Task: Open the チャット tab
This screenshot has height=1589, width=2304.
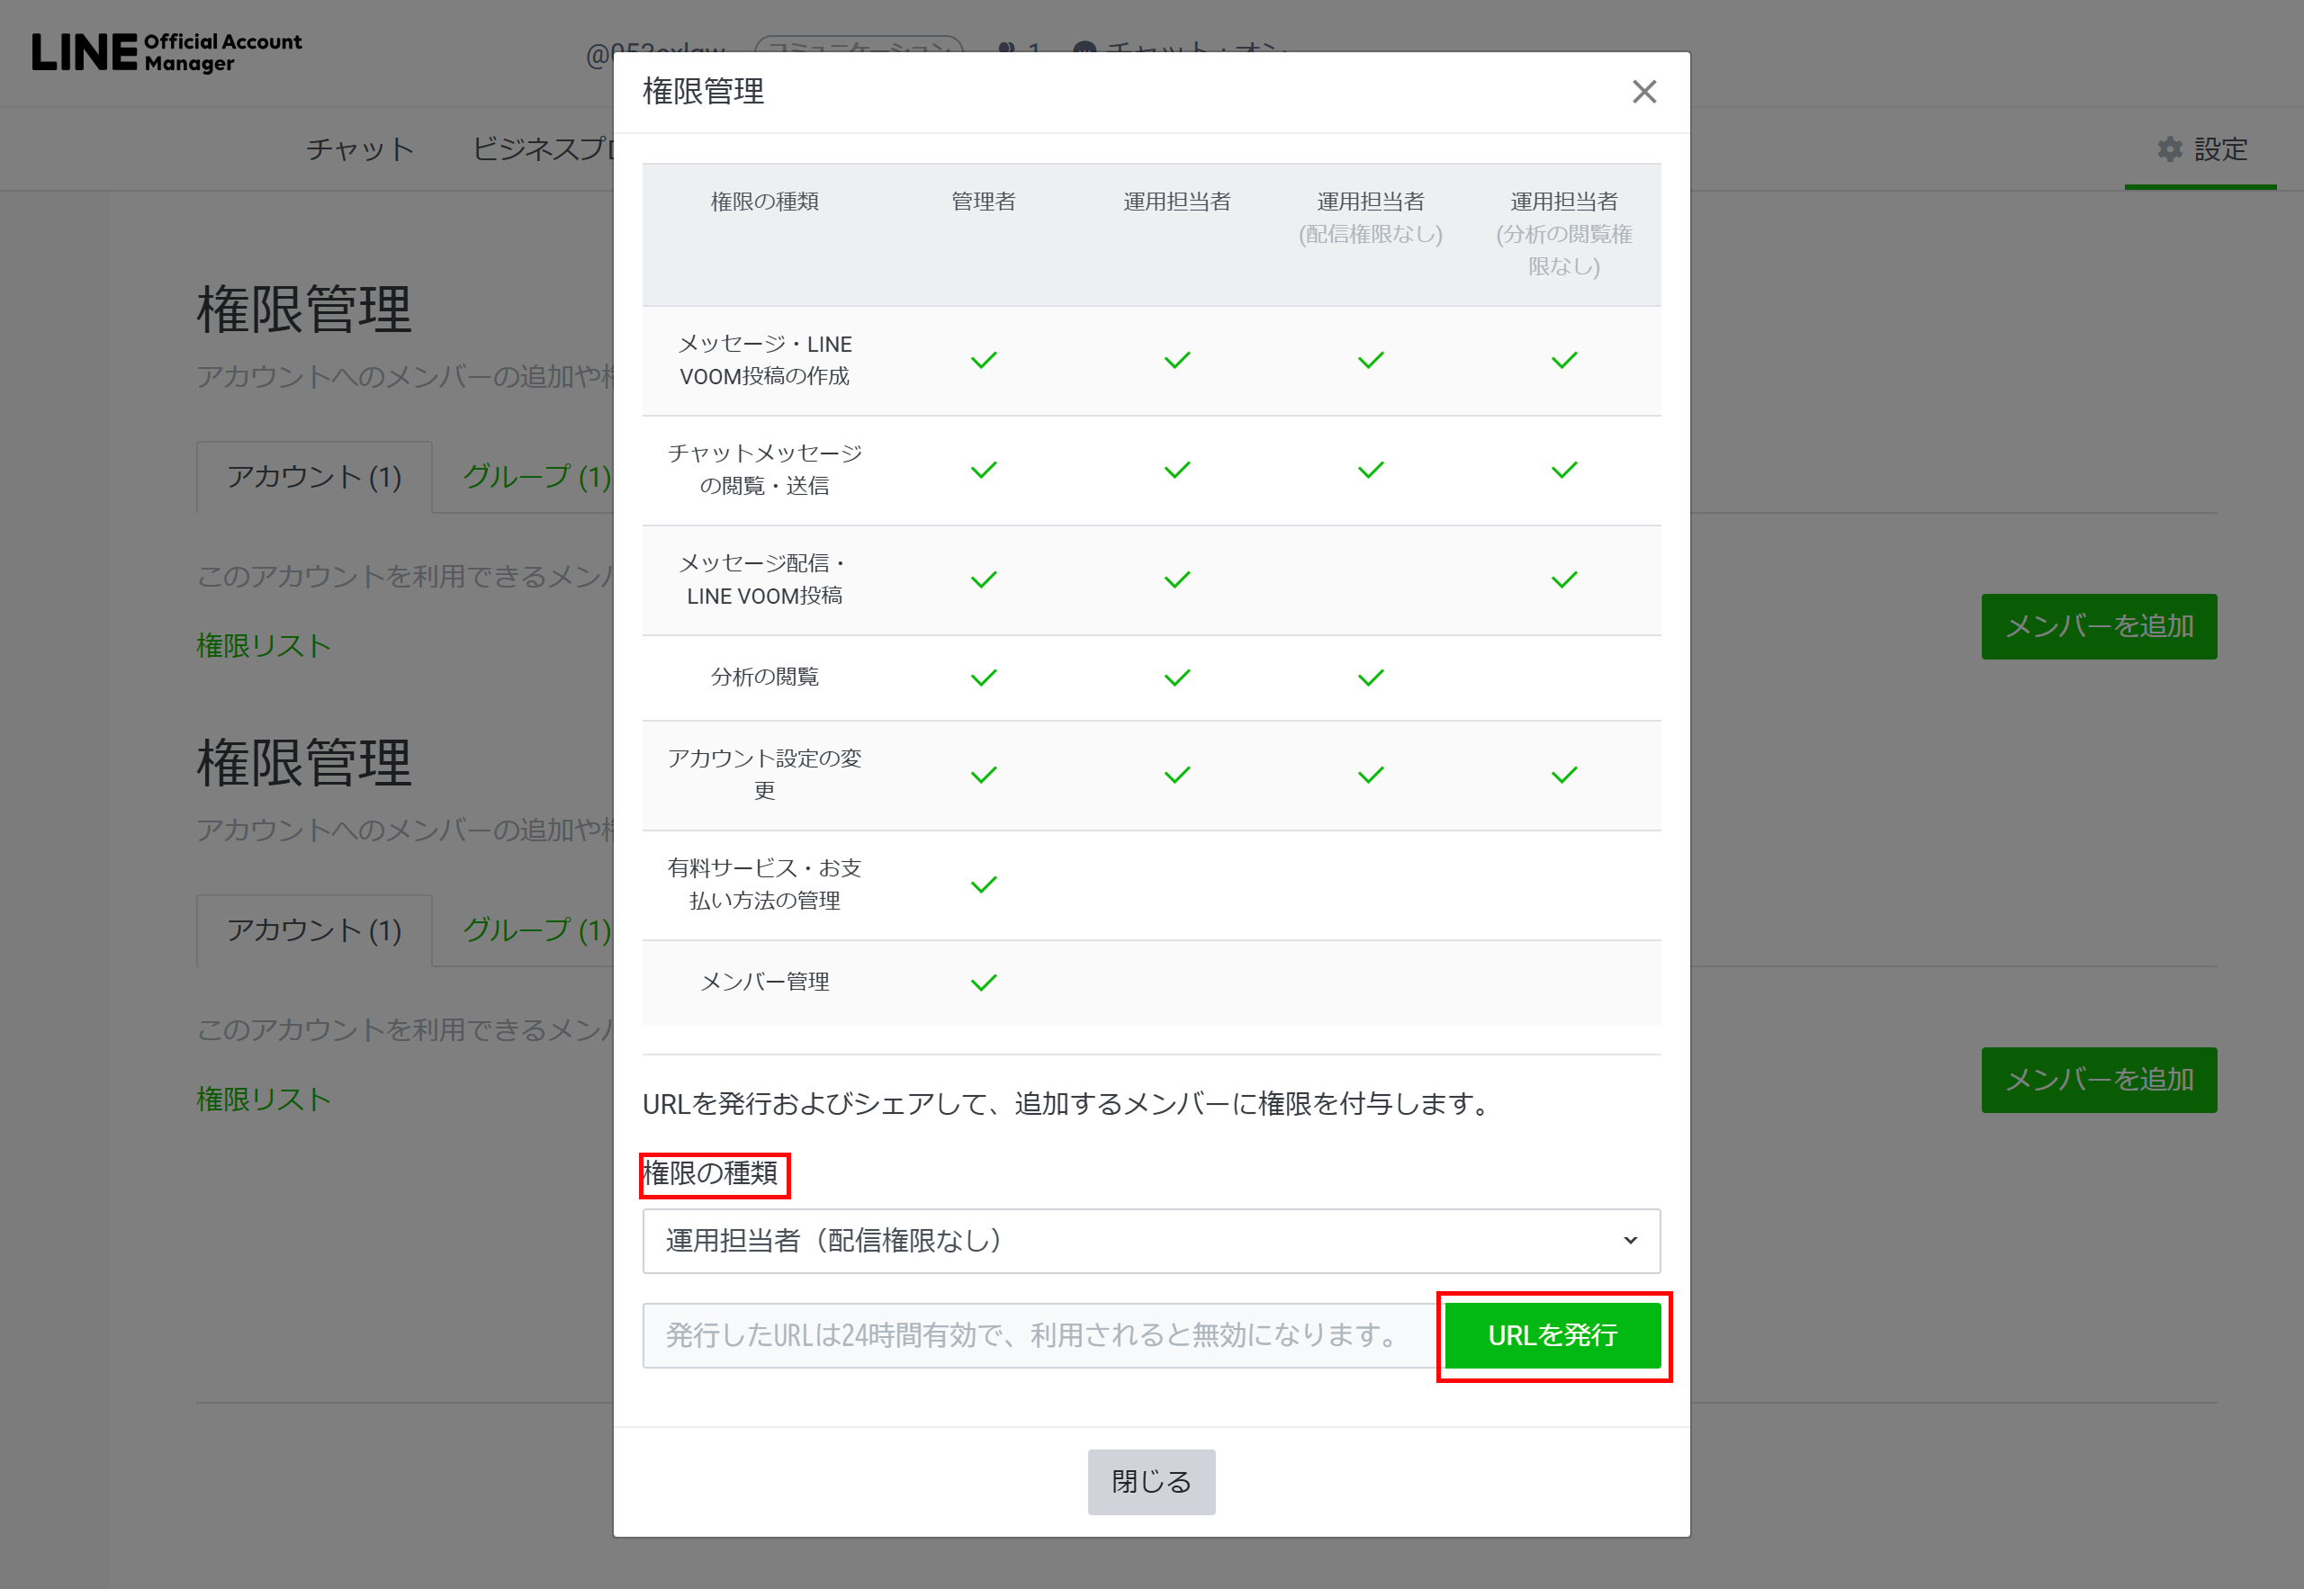Action: tap(359, 148)
